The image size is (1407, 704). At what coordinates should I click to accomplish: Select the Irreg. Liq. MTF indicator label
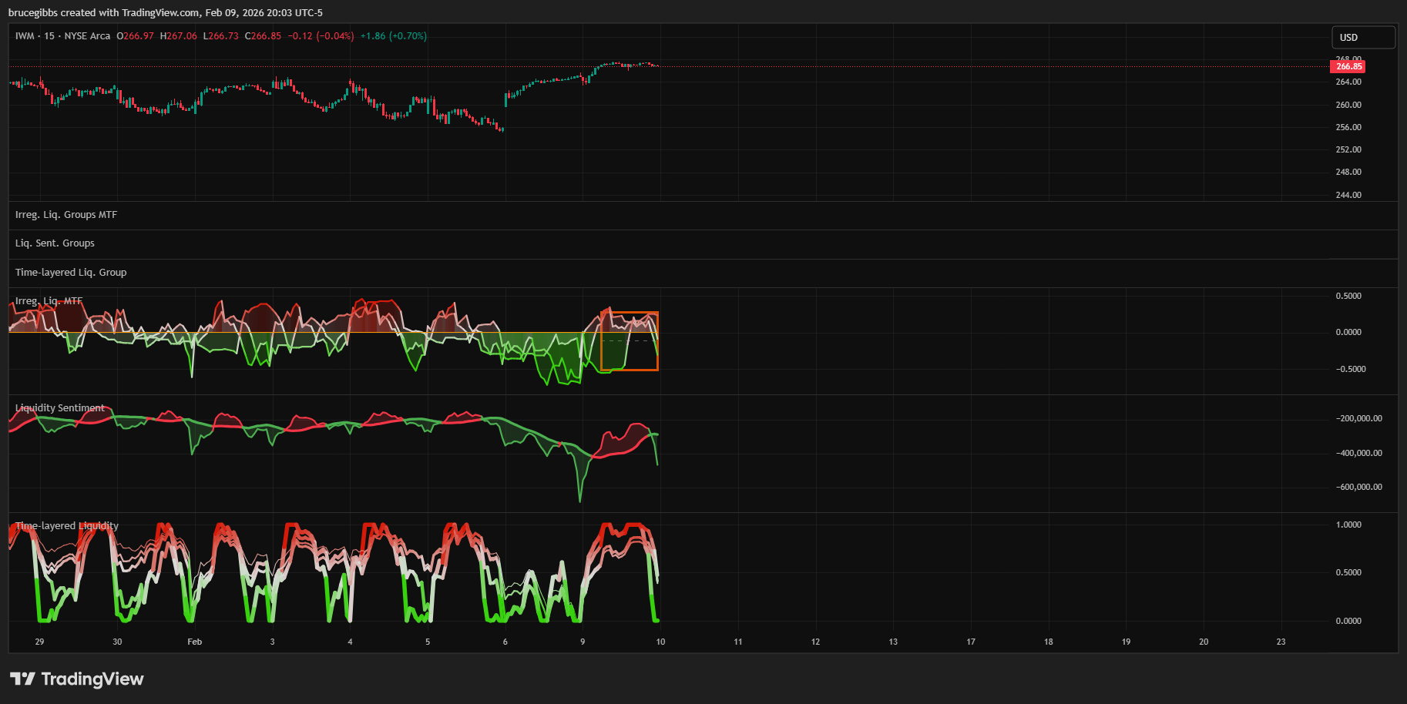pos(49,301)
